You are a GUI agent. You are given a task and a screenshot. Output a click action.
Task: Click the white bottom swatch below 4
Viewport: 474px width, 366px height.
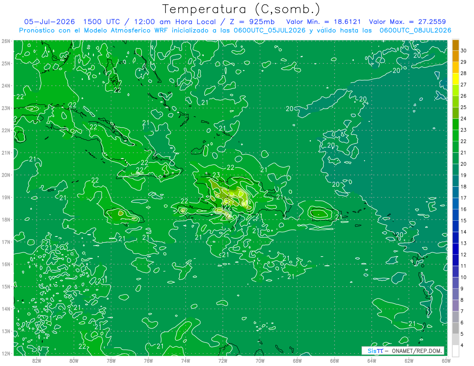455,351
